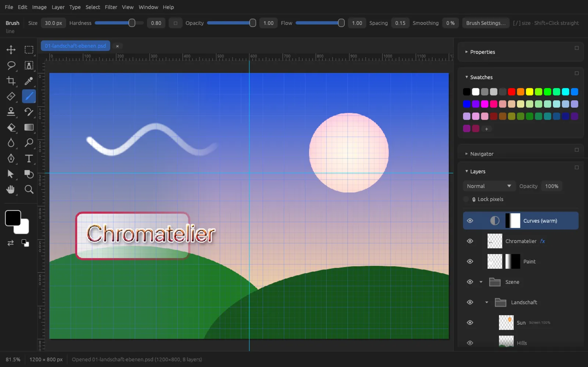Hide the Landschaft group
This screenshot has height=367, width=588.
470,302
